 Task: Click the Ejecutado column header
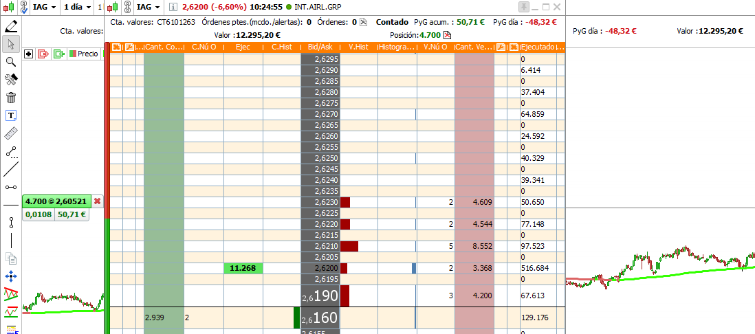point(538,47)
